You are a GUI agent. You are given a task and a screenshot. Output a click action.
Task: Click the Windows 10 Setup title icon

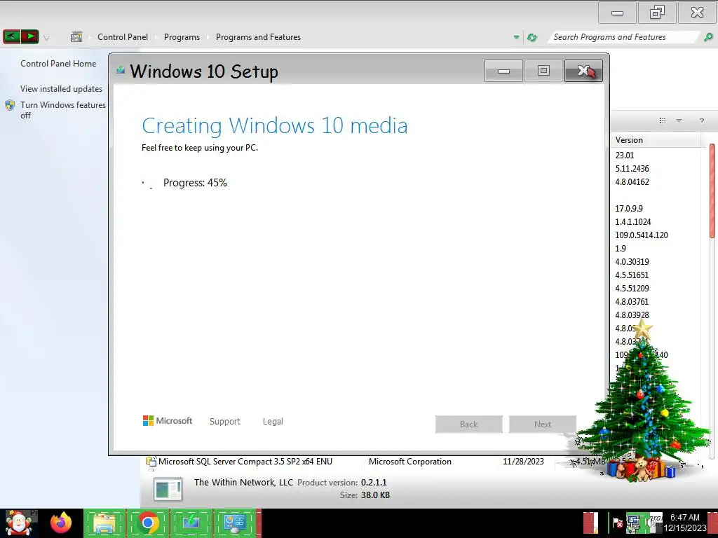pyautogui.click(x=121, y=70)
